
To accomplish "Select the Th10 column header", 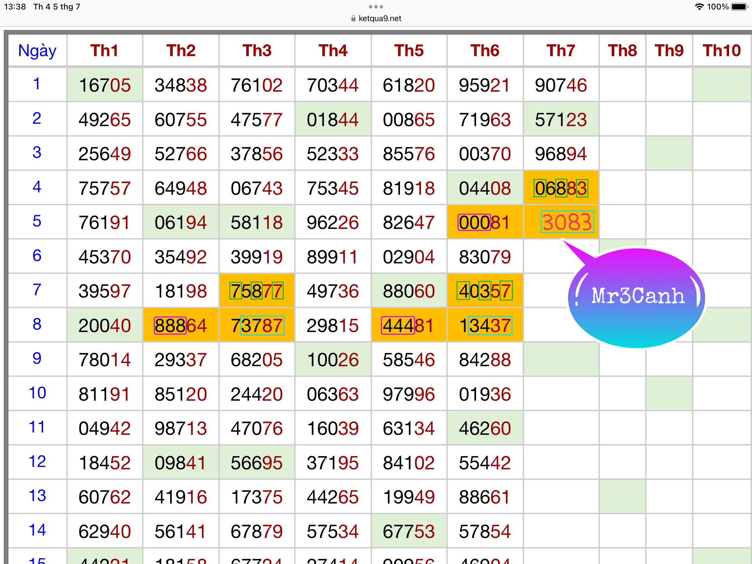I will pyautogui.click(x=722, y=51).
